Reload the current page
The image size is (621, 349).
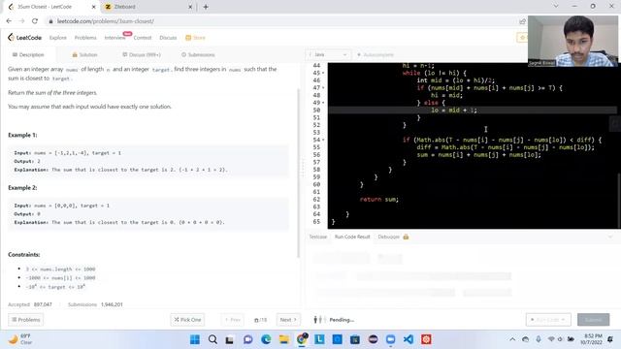coord(35,21)
